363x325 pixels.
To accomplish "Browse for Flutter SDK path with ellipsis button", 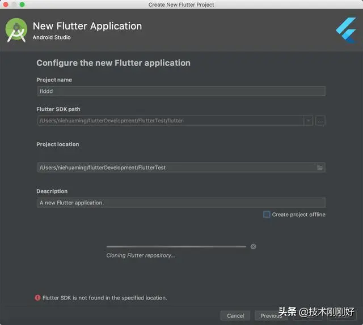I will click(x=320, y=121).
